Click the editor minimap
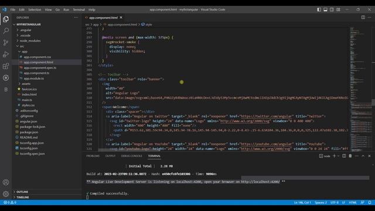 [360, 89]
